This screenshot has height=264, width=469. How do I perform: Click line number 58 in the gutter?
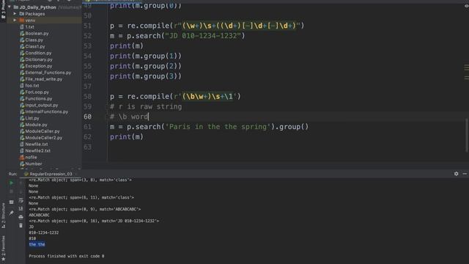tap(87, 96)
